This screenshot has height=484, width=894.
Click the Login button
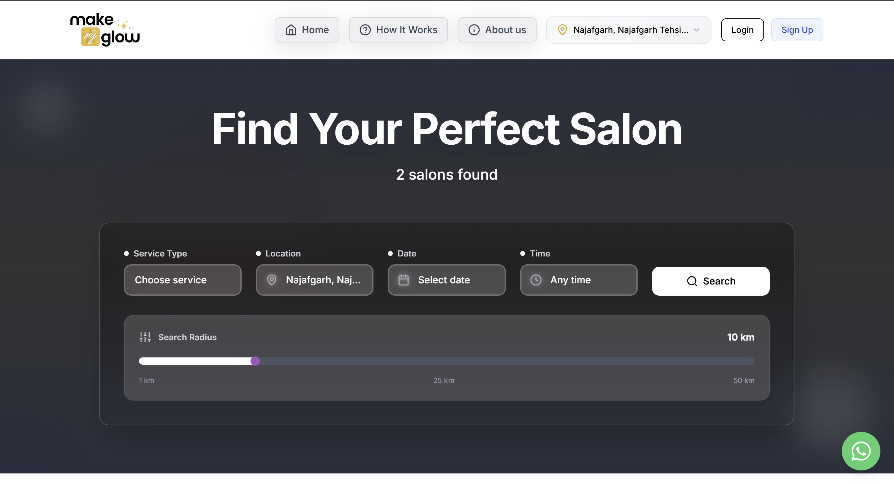pos(742,30)
